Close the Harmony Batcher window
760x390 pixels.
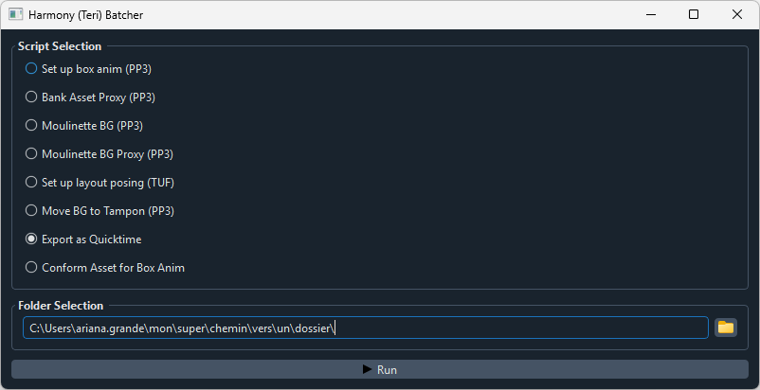click(x=737, y=15)
